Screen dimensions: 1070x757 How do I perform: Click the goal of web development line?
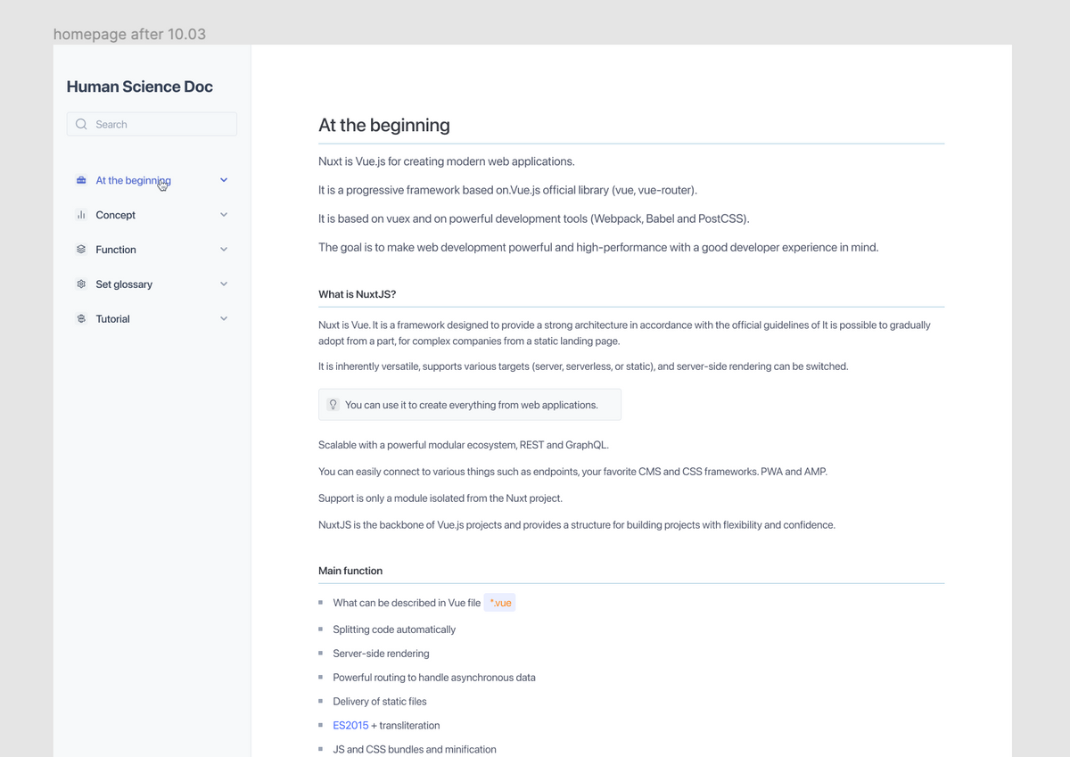(598, 247)
